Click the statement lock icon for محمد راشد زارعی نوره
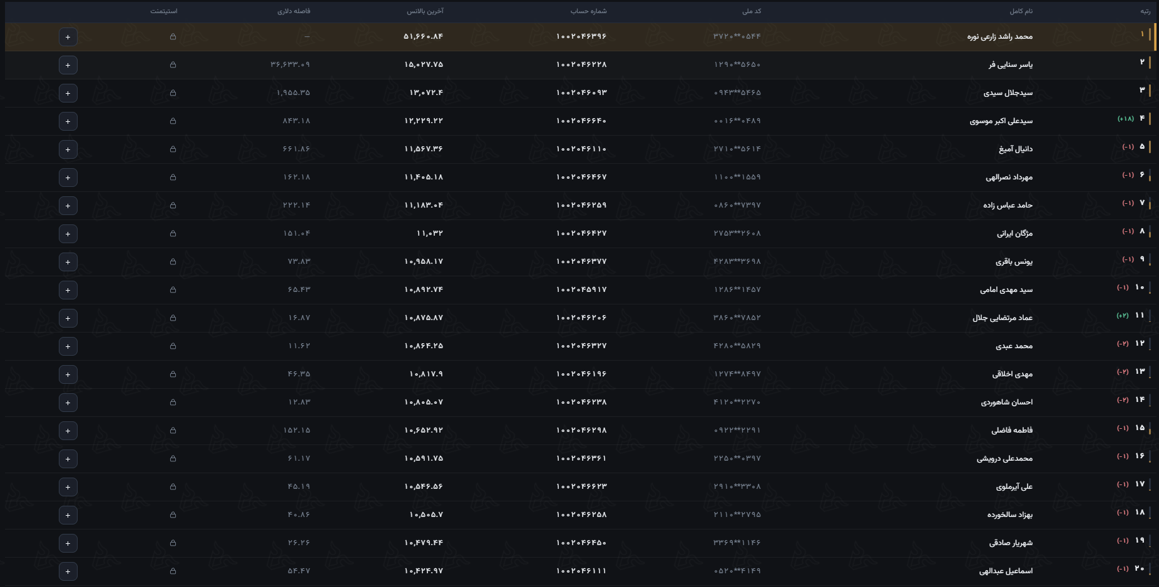 [x=173, y=37]
